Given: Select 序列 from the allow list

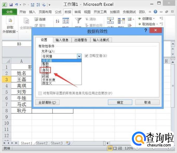Looking at the screenshot, I should 45,70.
